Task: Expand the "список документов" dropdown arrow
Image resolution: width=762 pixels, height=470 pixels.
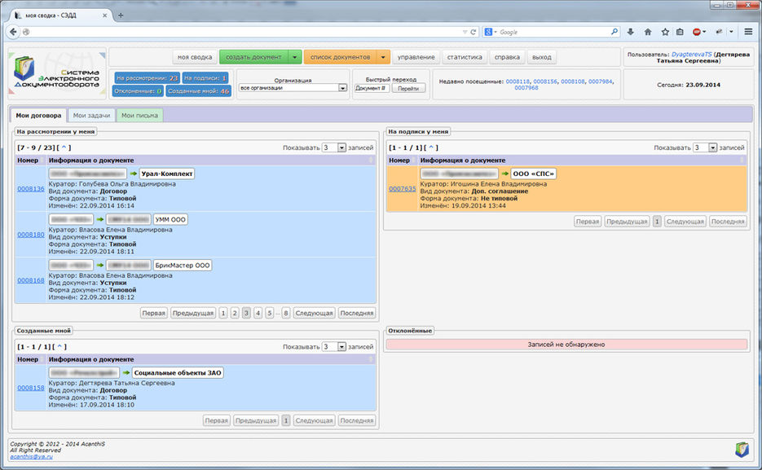Action: pyautogui.click(x=383, y=57)
